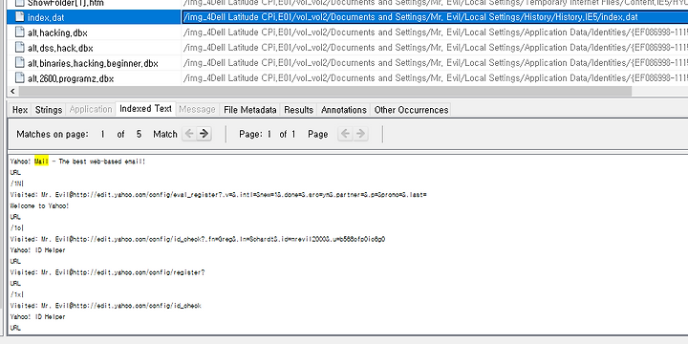Viewport: 688px width, 344px height.
Task: Select the alt.hacking.dbx row
Action: click(x=347, y=32)
